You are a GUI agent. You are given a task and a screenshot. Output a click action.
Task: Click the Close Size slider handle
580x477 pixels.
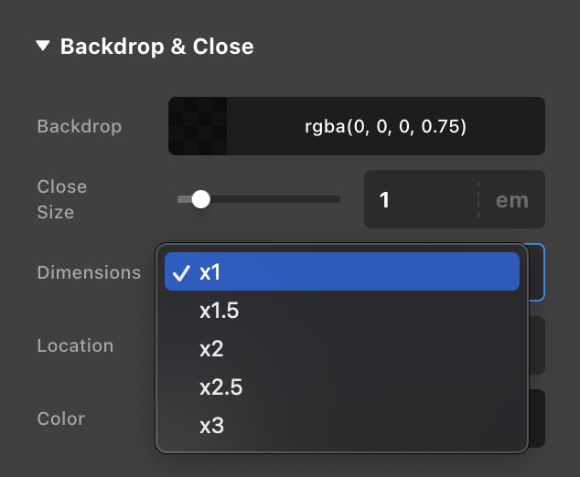tap(200, 199)
